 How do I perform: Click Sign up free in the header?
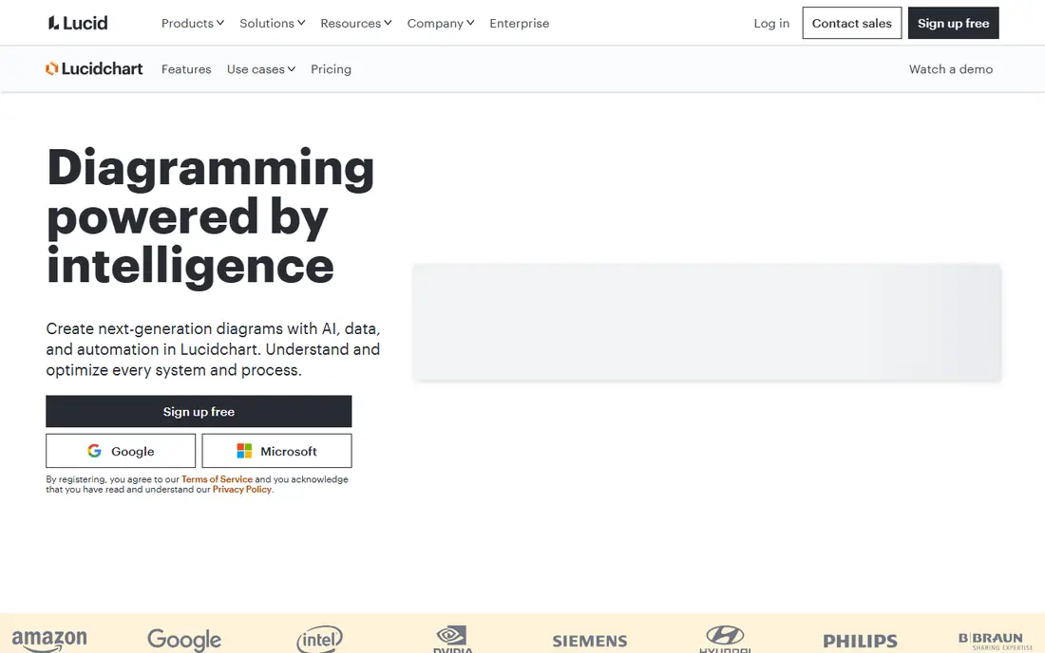pos(953,24)
